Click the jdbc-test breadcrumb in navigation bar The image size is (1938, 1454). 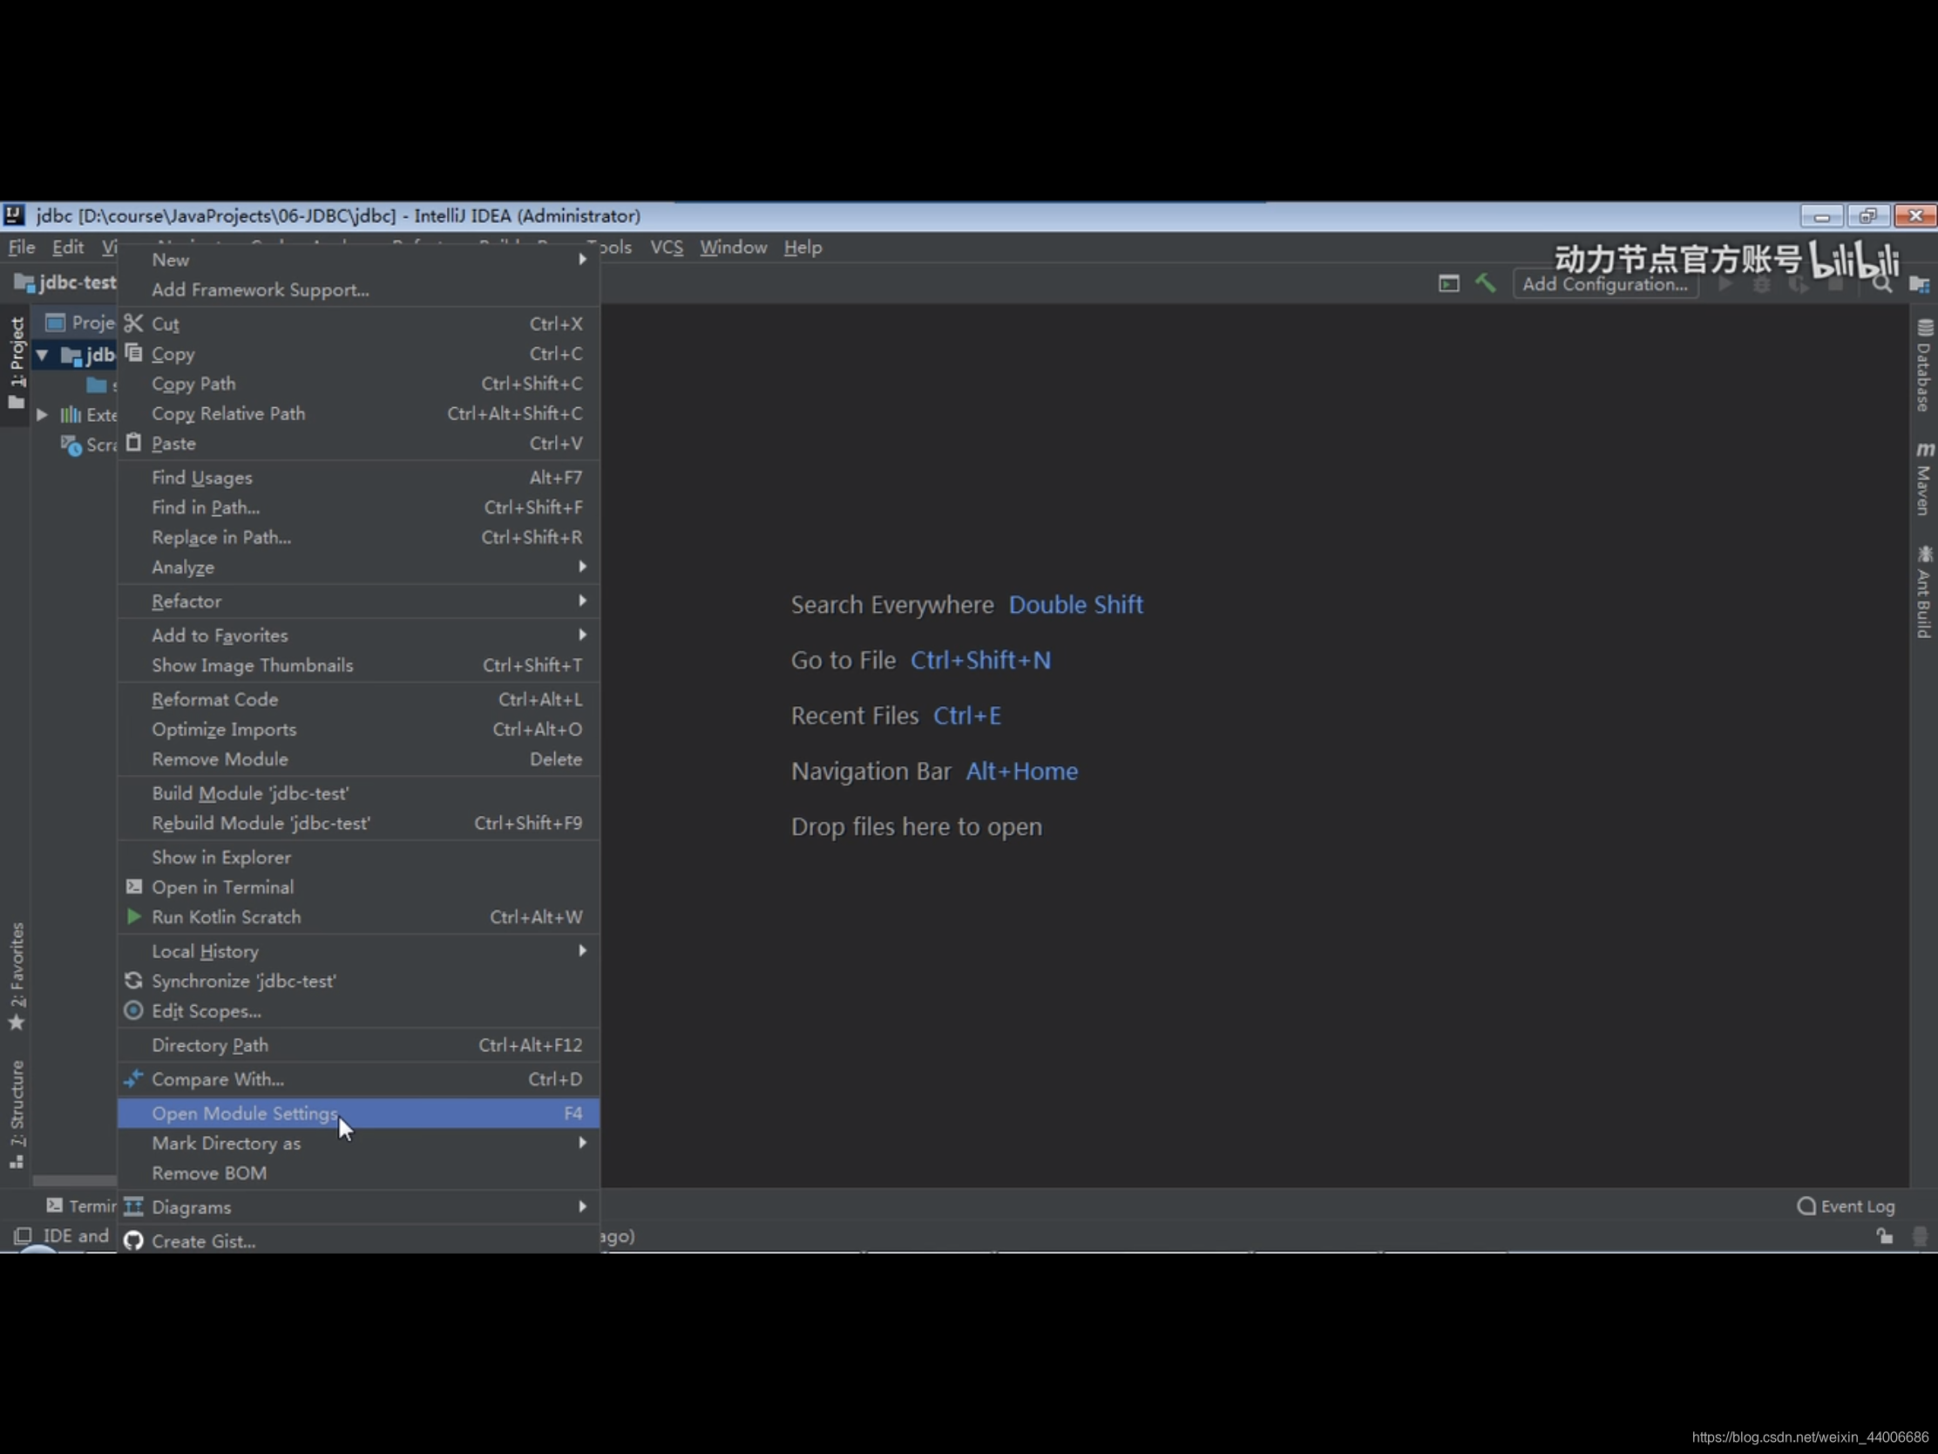click(x=65, y=282)
